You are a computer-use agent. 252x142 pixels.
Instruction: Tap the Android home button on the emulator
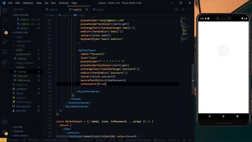(223, 116)
